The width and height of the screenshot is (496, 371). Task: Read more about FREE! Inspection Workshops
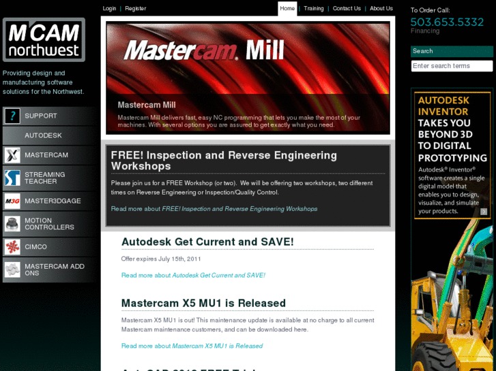point(214,209)
